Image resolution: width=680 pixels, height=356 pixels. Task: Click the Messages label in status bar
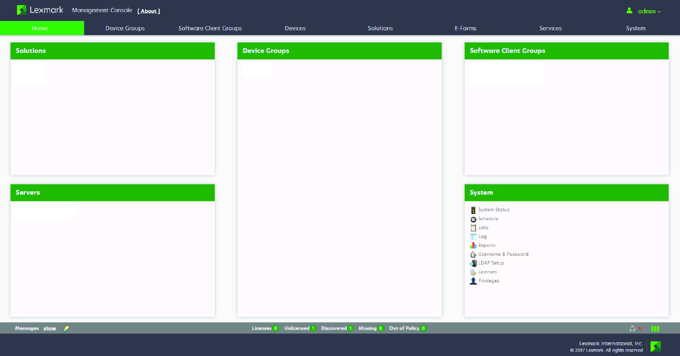pyautogui.click(x=27, y=328)
